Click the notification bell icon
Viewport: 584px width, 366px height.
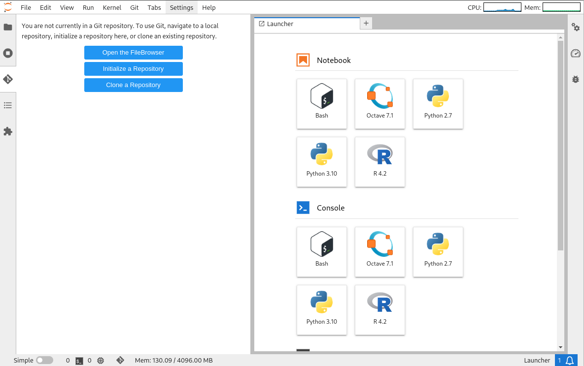click(x=570, y=361)
